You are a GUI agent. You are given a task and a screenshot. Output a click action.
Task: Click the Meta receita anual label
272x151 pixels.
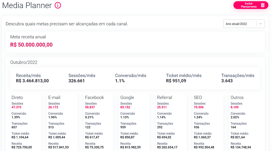(28, 37)
